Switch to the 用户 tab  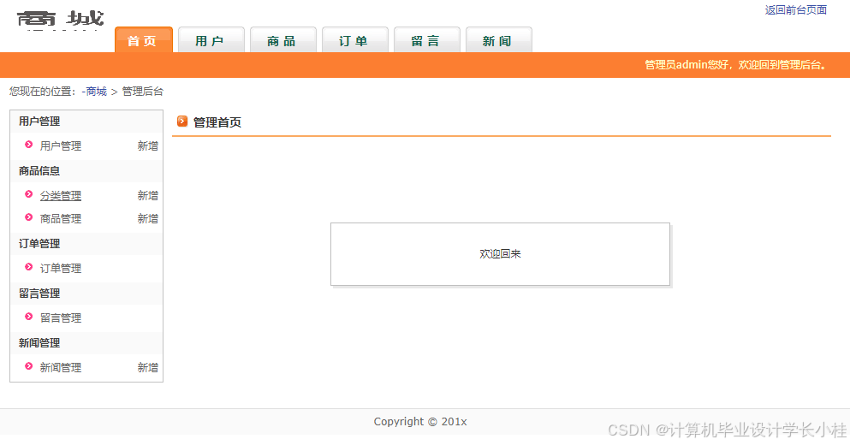tap(211, 40)
